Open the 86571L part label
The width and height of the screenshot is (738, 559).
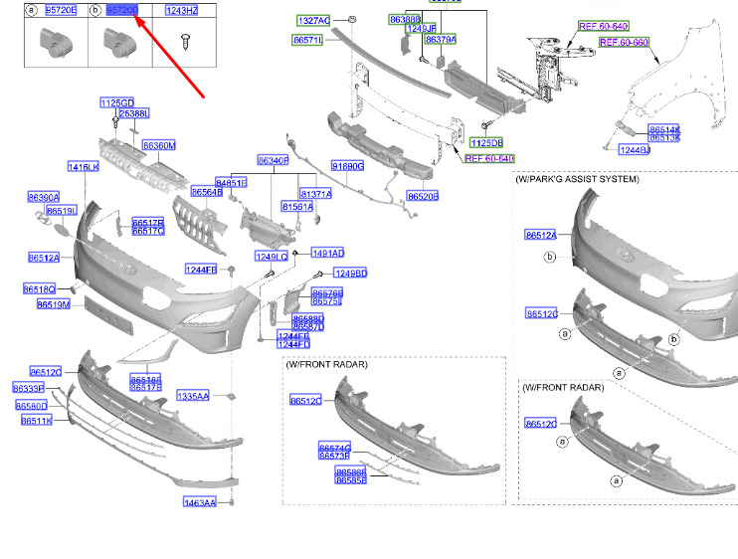307,40
